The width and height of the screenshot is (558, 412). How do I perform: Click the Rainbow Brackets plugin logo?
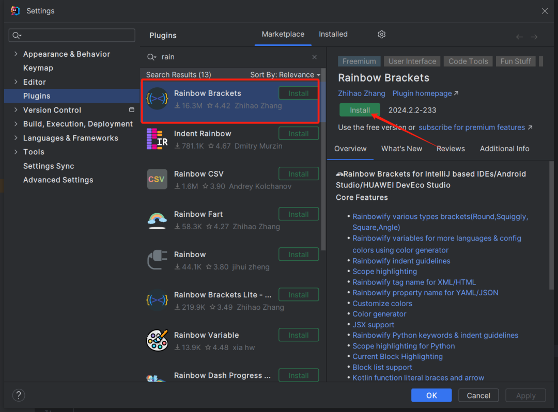pos(157,99)
